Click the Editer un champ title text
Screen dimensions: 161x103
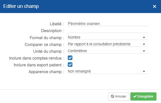click(x=21, y=6)
